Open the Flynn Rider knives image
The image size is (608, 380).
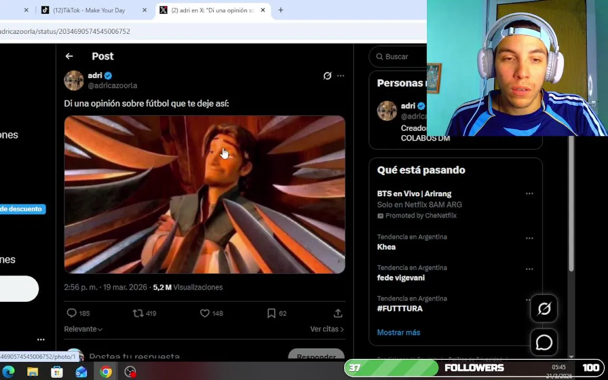(204, 194)
